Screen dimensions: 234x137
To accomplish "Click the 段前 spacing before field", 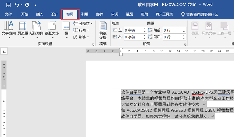I will click(x=173, y=30).
